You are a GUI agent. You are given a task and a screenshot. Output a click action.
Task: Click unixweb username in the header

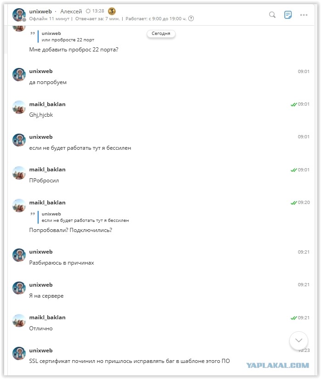pyautogui.click(x=40, y=11)
